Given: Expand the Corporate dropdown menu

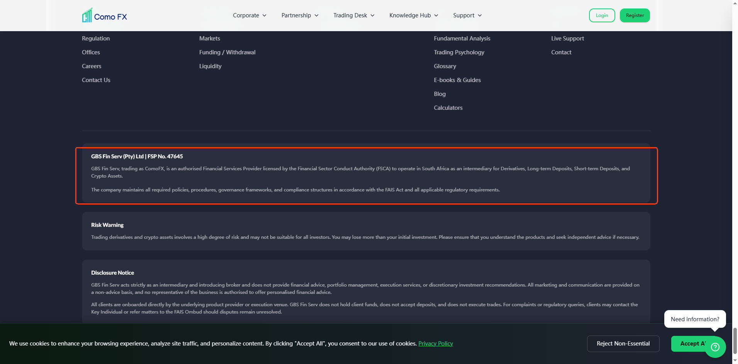Looking at the screenshot, I should [250, 15].
